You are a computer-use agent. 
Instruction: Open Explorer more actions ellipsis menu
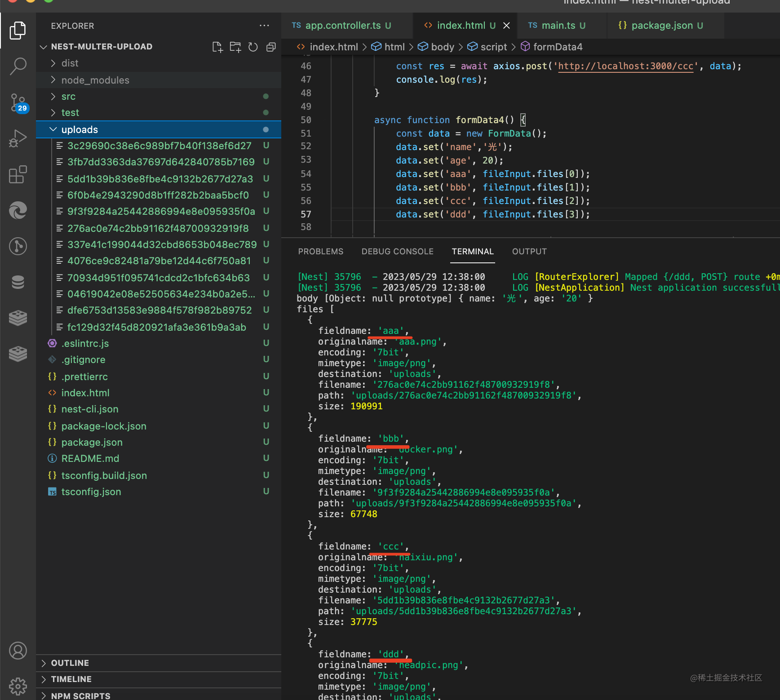[264, 26]
